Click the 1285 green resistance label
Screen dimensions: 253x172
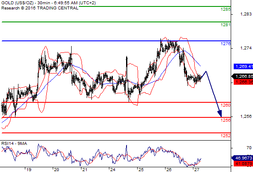tap(226, 9)
